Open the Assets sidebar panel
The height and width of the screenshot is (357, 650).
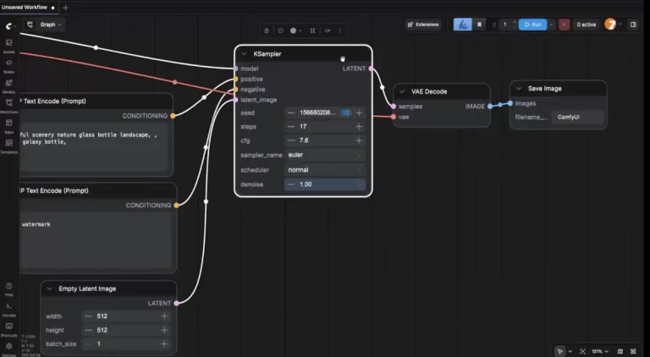(x=8, y=44)
